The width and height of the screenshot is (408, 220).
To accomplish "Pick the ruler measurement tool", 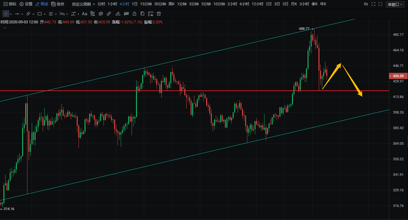I will pyautogui.click(x=109, y=14).
